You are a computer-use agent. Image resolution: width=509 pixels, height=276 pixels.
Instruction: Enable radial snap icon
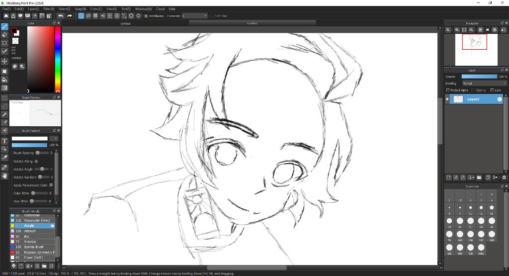[110, 15]
